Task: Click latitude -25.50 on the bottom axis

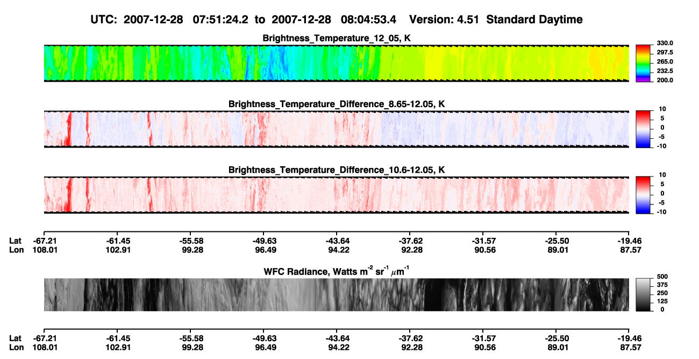Action: click(x=557, y=338)
